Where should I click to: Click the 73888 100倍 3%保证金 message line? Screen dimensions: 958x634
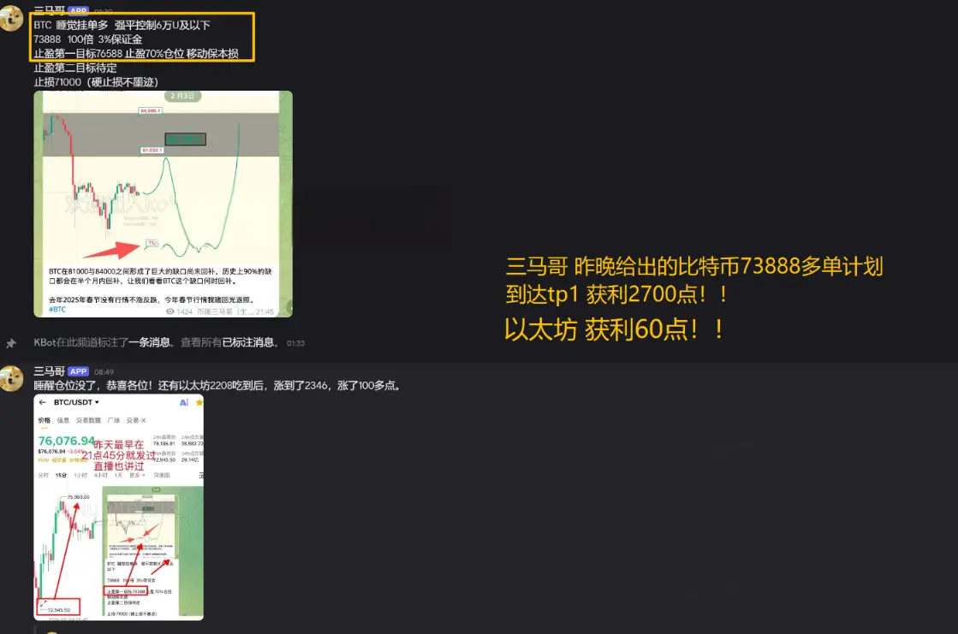pyautogui.click(x=88, y=39)
